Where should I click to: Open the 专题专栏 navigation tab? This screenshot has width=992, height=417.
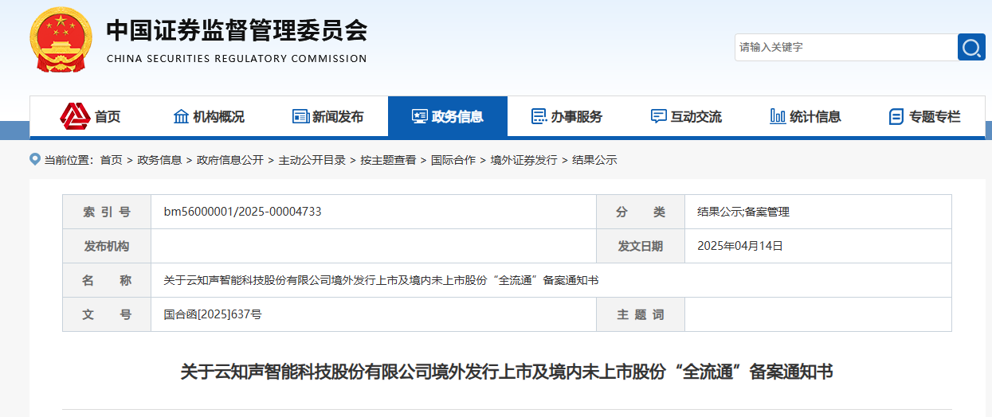pos(925,117)
